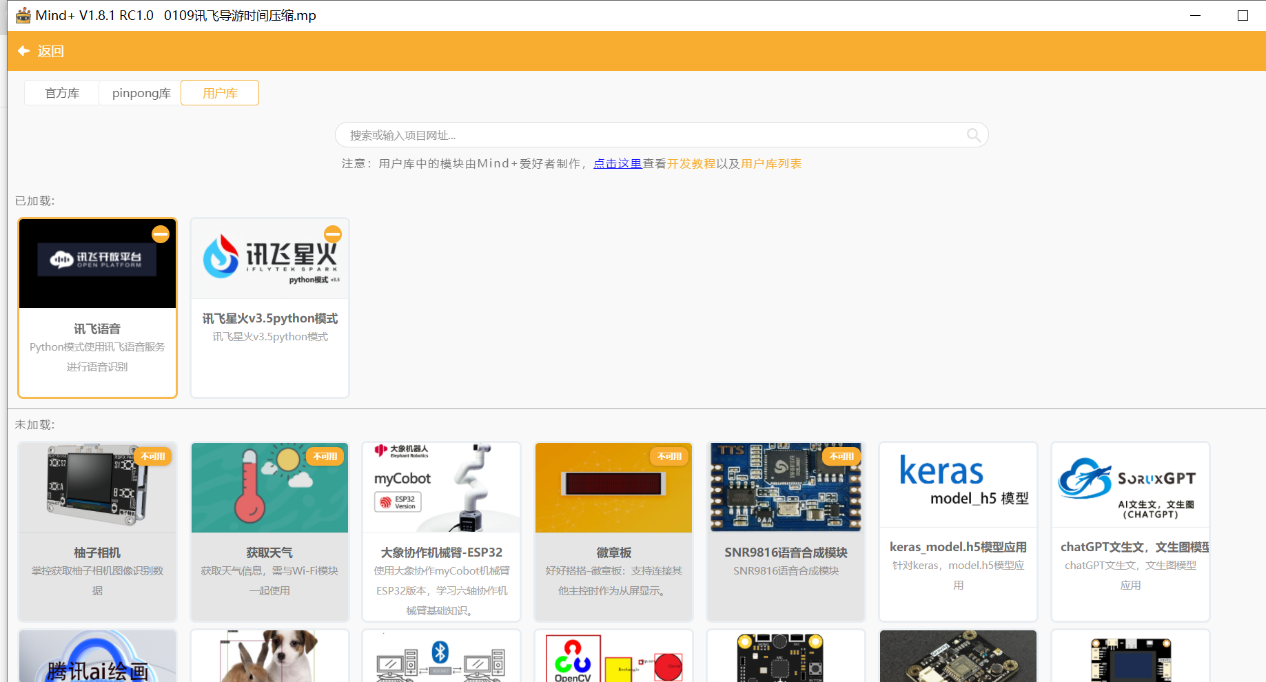Open the blue-screen black board card
Screen dimensions: 1266x682
[x=1130, y=656]
